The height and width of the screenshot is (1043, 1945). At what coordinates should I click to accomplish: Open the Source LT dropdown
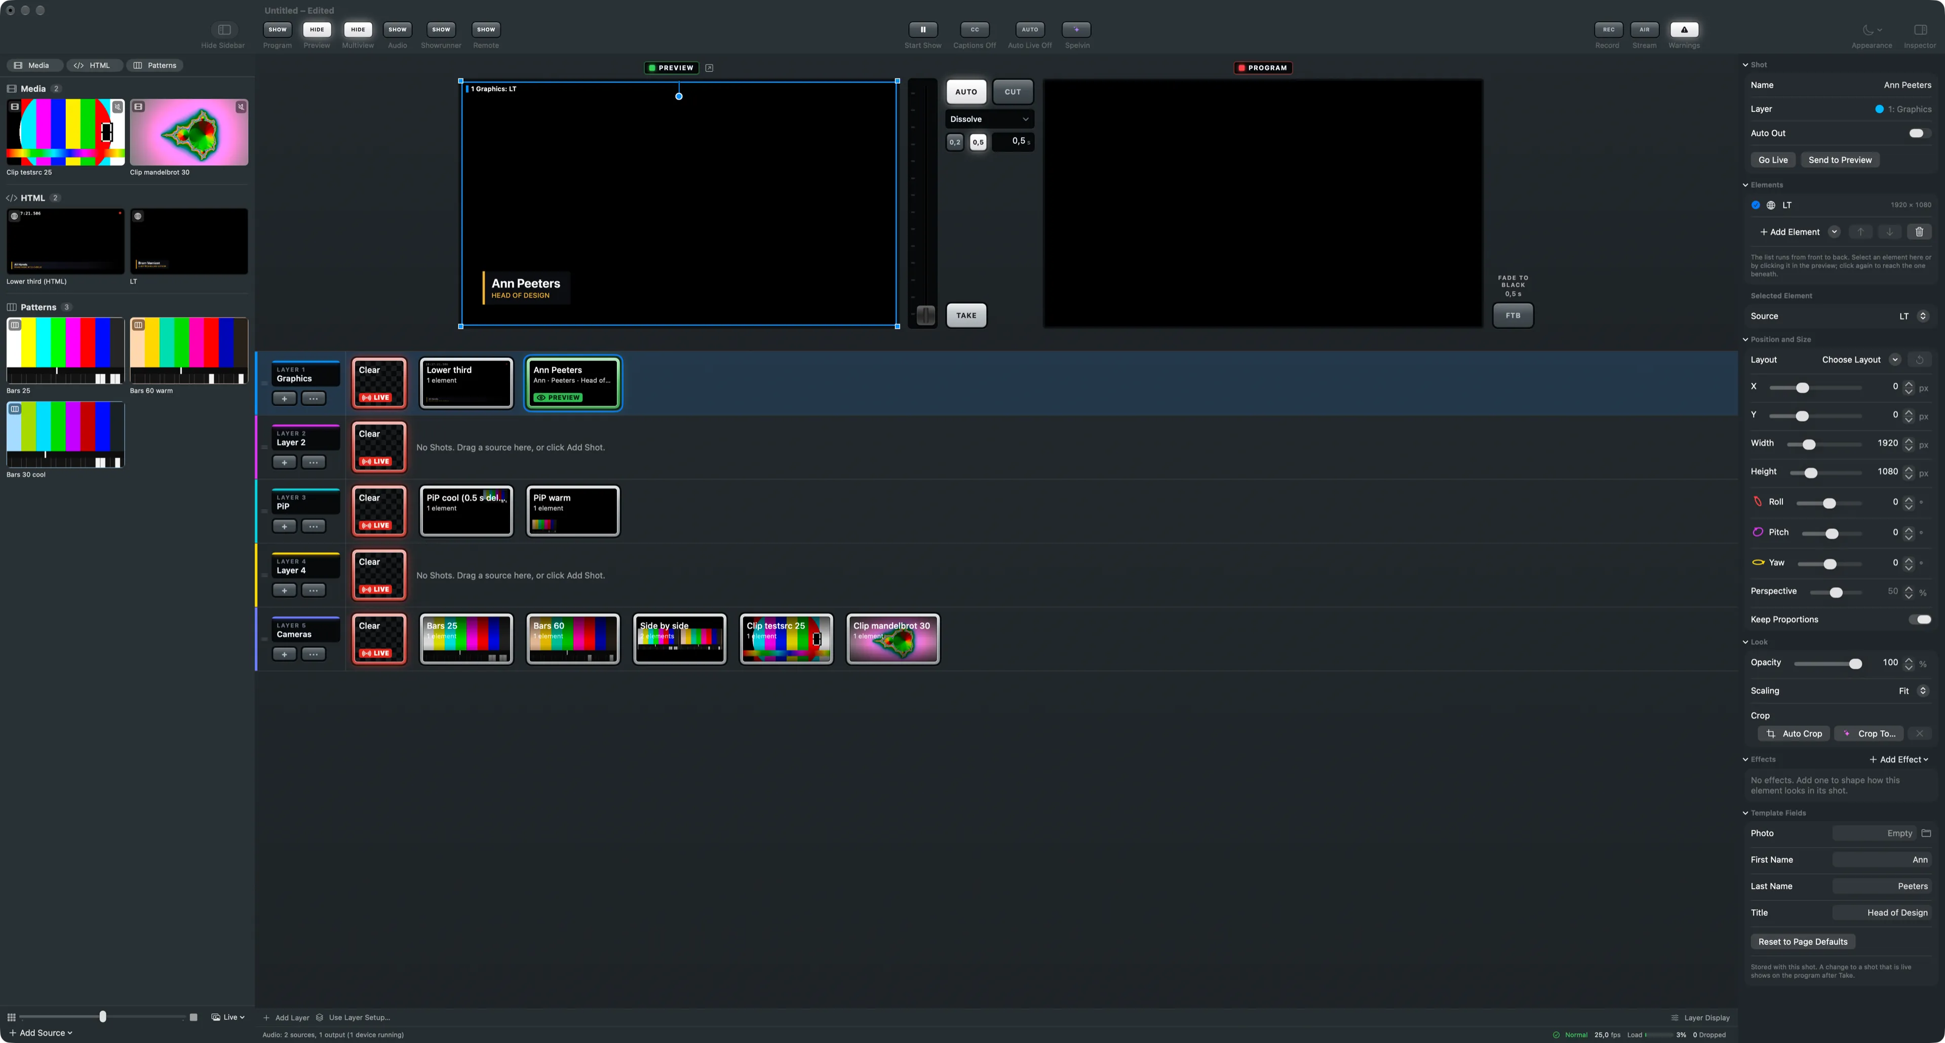click(1913, 316)
